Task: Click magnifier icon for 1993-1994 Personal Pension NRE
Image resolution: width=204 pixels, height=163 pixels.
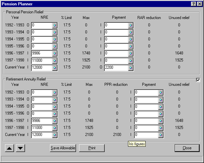Action: 55,32
